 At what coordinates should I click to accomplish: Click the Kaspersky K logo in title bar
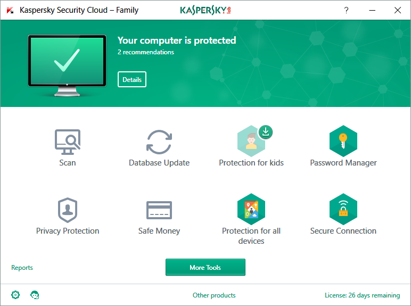click(x=10, y=10)
